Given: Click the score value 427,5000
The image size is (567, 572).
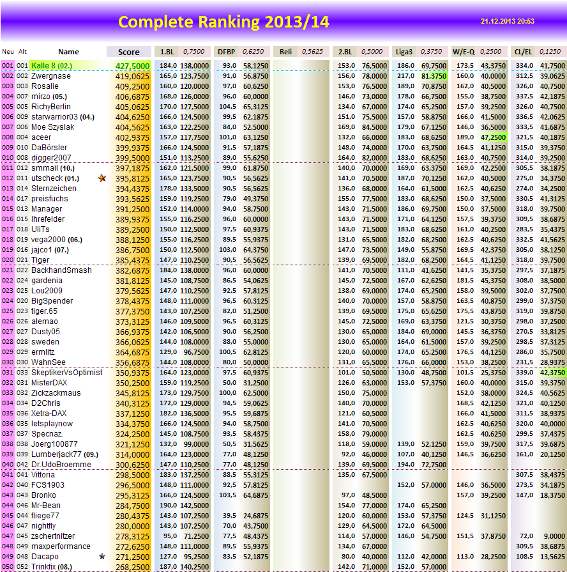Looking at the screenshot, I should [133, 66].
